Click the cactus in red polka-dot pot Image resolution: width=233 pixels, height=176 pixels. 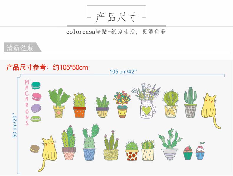pyautogui.click(x=132, y=150)
